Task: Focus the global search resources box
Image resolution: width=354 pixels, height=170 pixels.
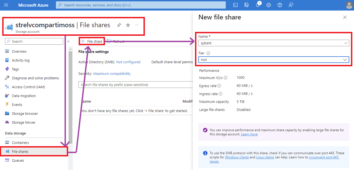Action: (141, 5)
